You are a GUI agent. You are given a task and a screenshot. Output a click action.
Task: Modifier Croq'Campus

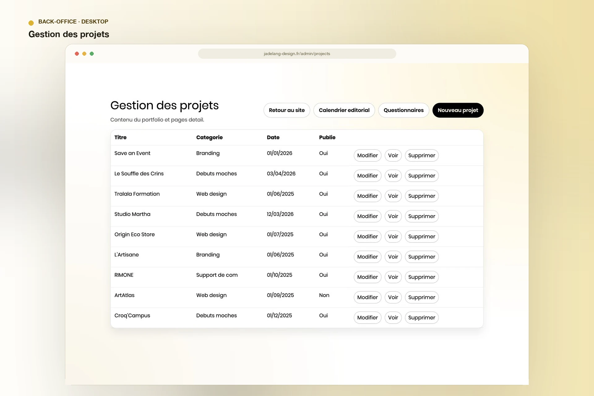click(x=368, y=317)
